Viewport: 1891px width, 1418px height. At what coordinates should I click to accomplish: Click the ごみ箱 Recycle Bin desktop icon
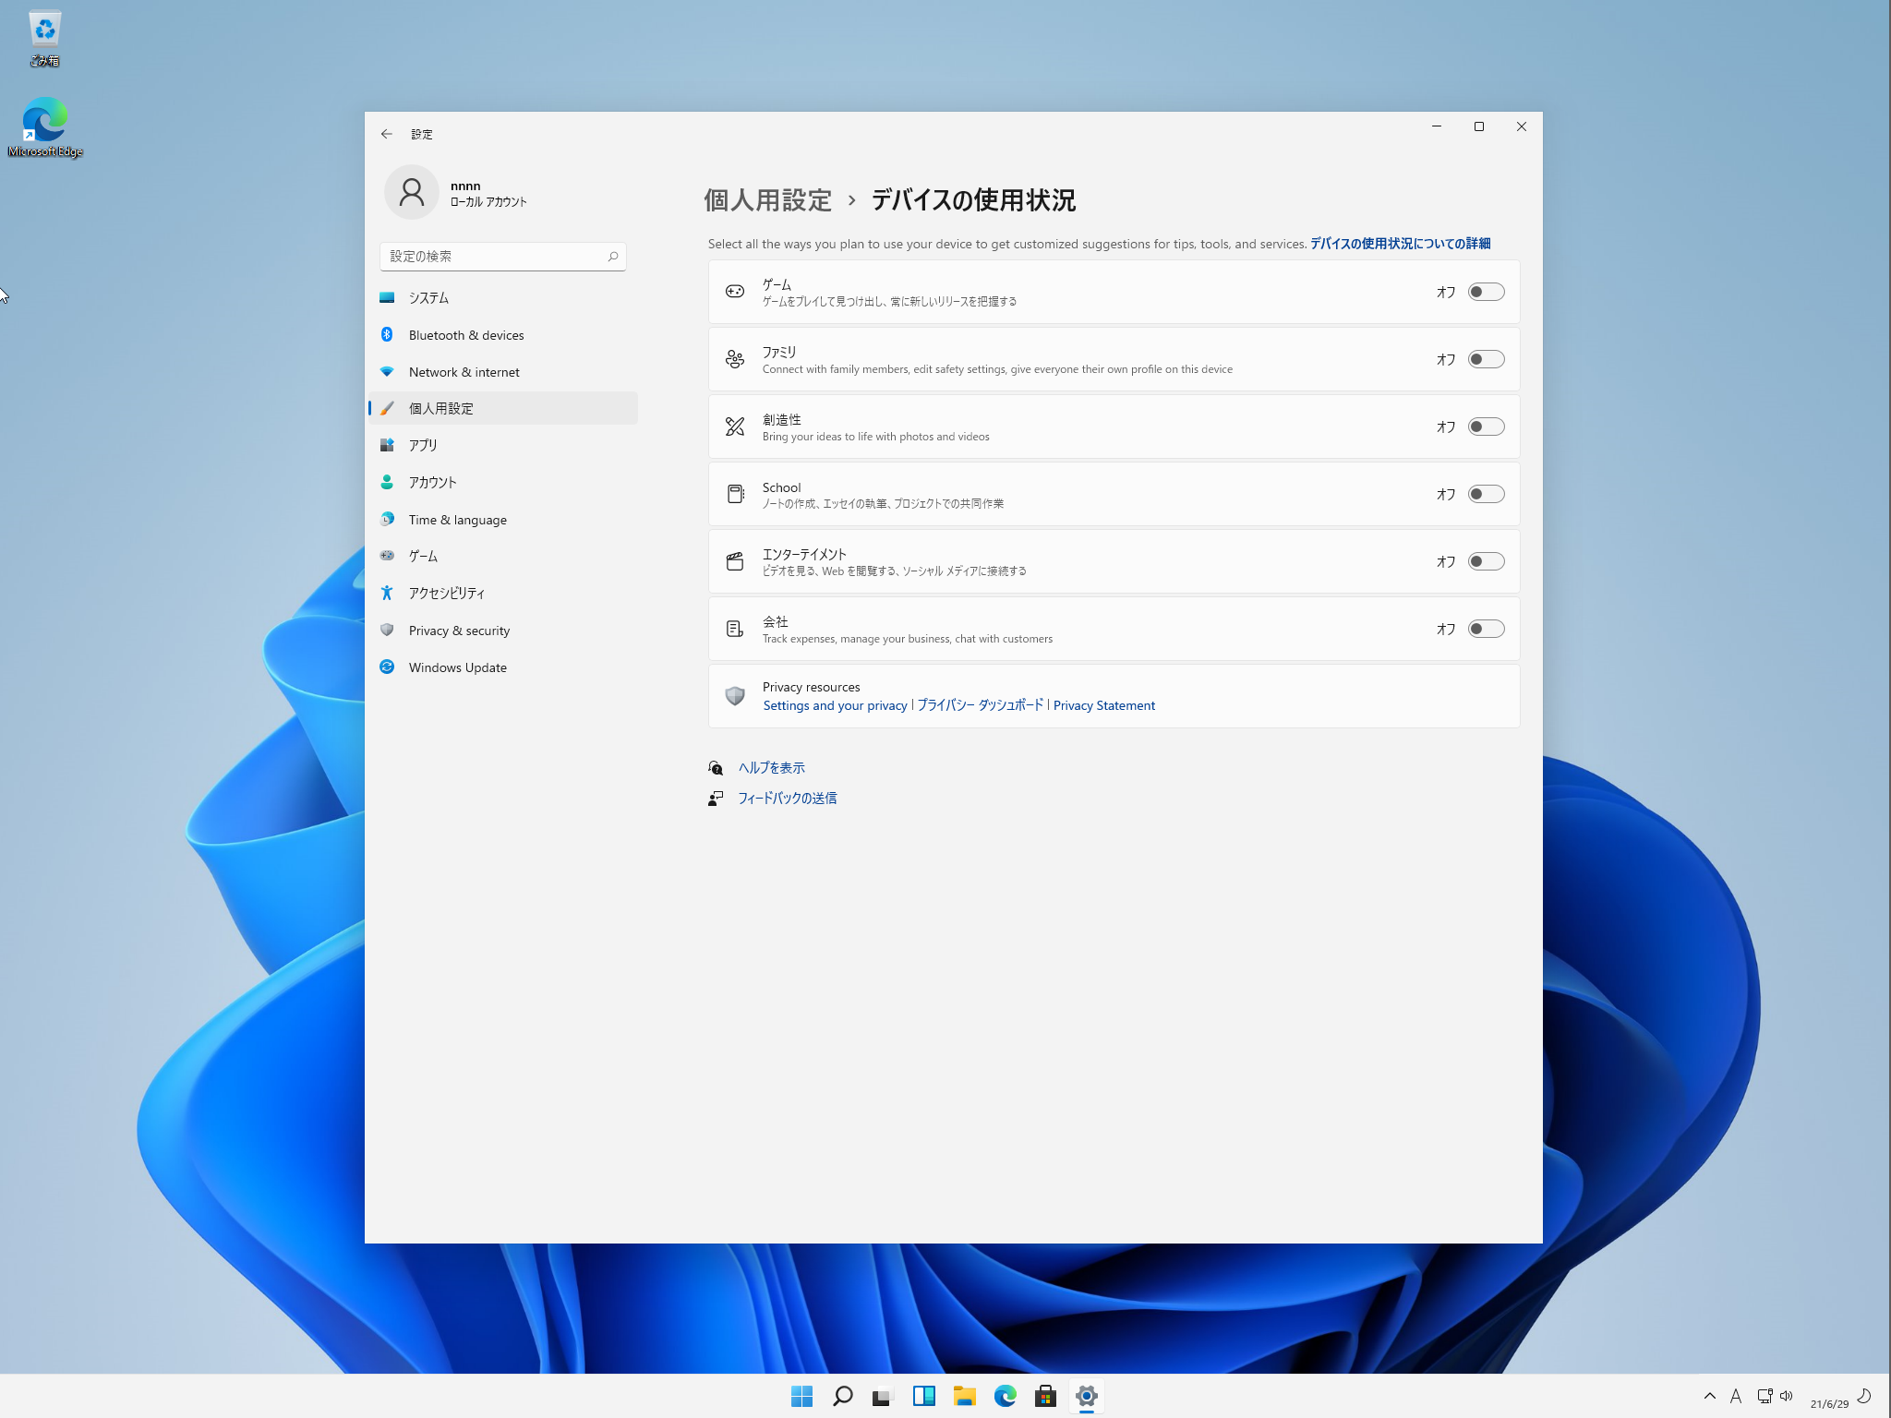(44, 39)
